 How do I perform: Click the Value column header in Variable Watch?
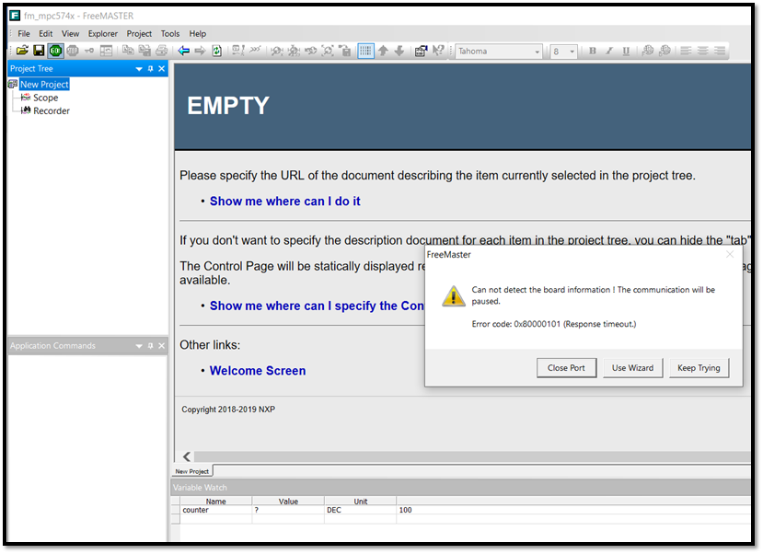coord(288,502)
